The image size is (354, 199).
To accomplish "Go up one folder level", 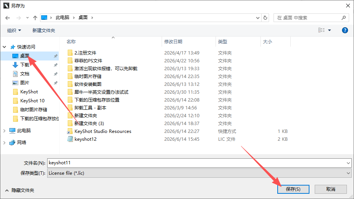I will click(35, 18).
